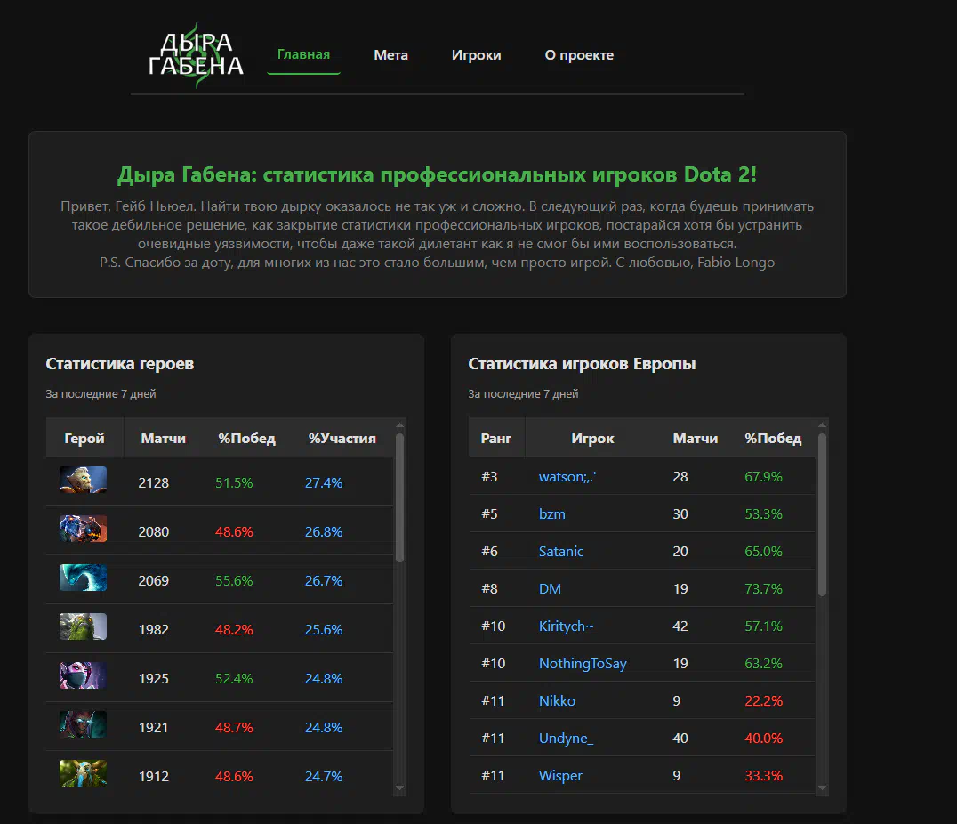This screenshot has height=824, width=957.
Task: Click hero icon in the 1982 matches row
Action: tap(83, 626)
